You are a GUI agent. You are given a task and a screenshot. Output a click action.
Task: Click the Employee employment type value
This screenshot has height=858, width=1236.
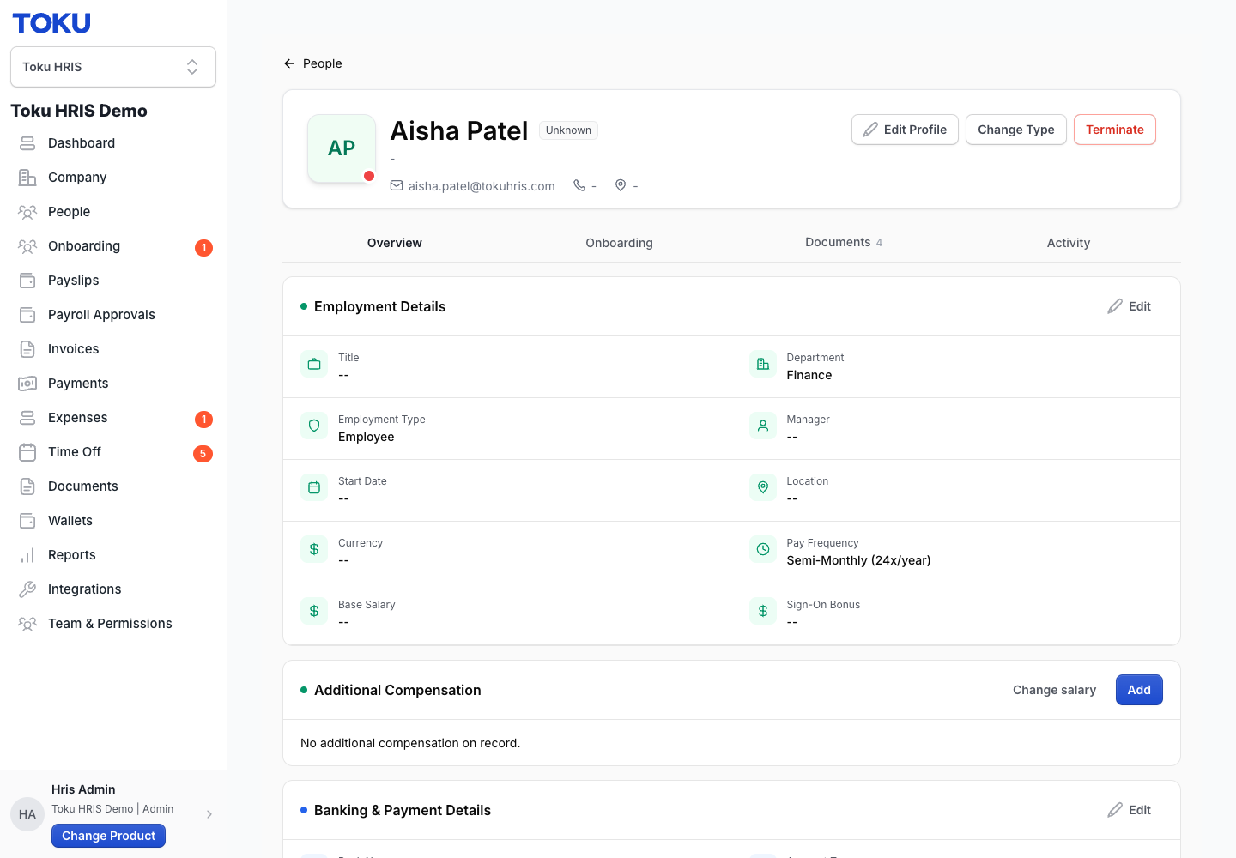(x=367, y=437)
